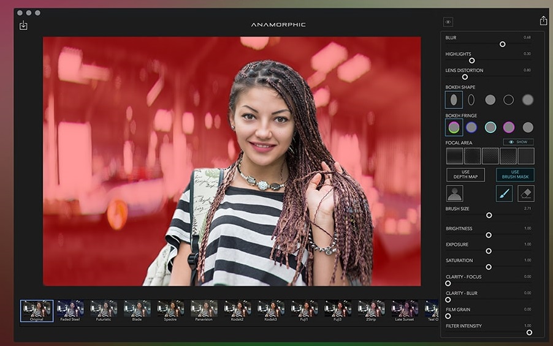553x346 pixels.
Task: Select the eraser mask tool
Action: pyautogui.click(x=526, y=194)
